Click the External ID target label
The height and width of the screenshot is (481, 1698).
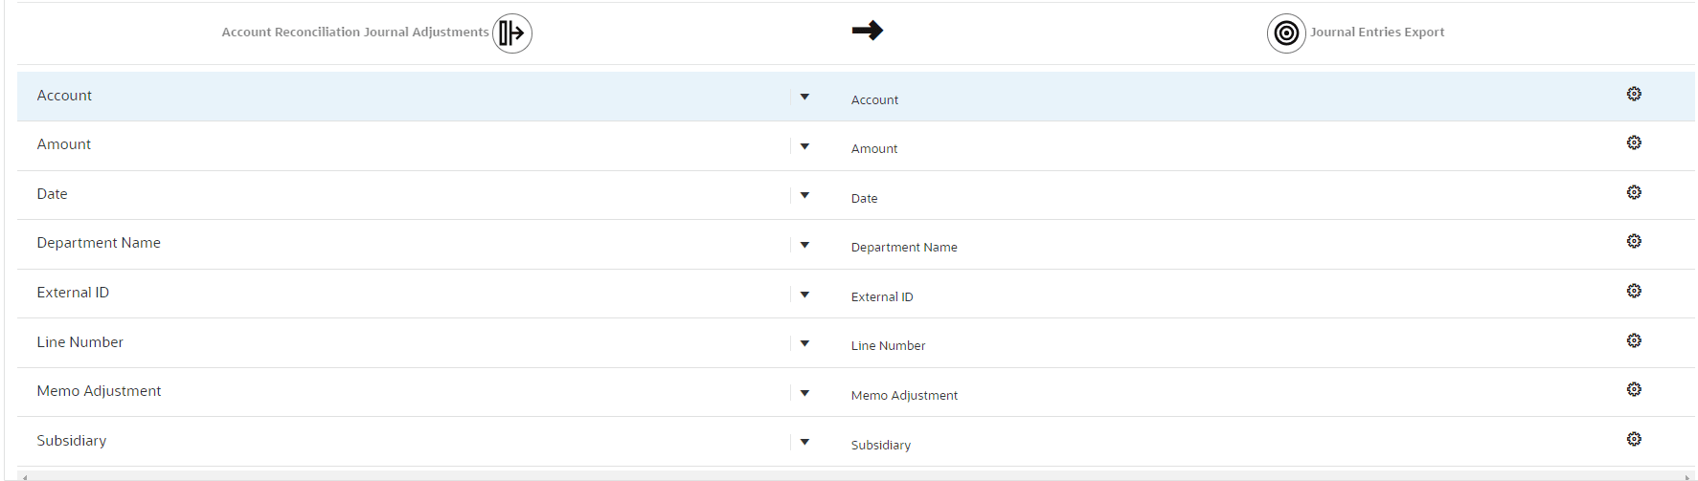882,296
